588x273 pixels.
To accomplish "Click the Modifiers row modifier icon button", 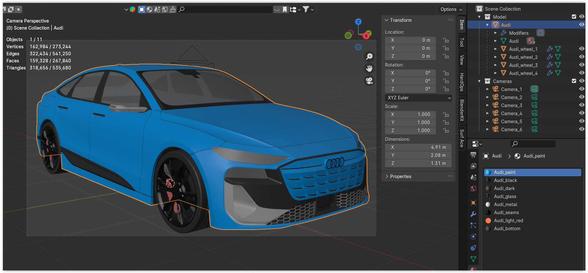I will (541, 33).
